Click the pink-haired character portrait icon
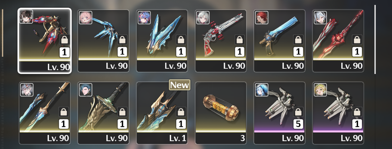 tap(86, 18)
